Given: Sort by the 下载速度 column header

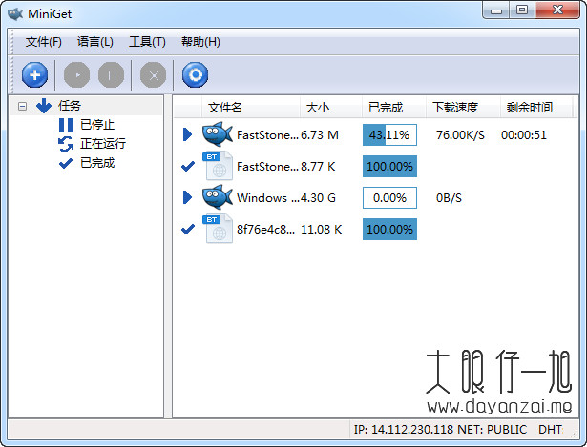Looking at the screenshot, I should [x=463, y=108].
